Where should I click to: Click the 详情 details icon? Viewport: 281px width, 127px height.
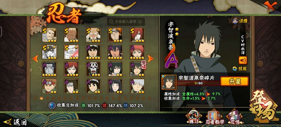(240, 21)
